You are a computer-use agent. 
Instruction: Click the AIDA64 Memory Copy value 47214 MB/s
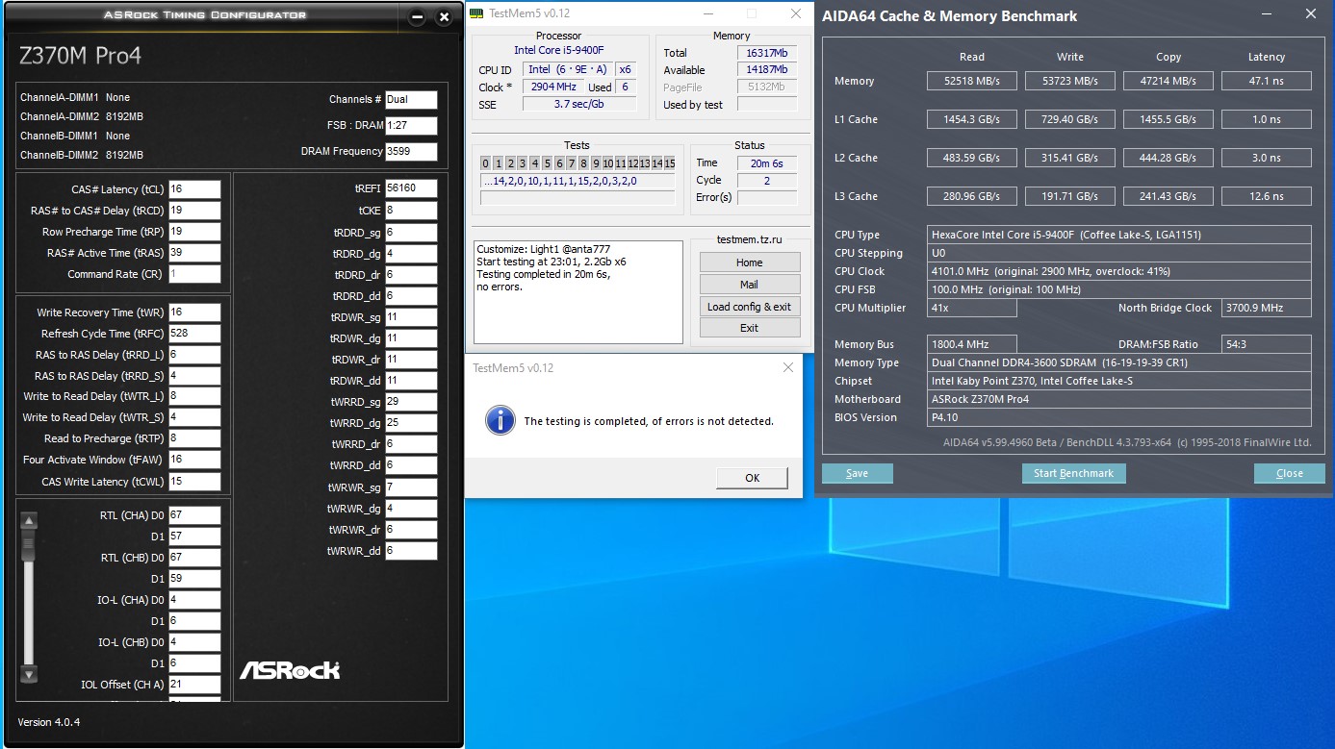(x=1168, y=82)
